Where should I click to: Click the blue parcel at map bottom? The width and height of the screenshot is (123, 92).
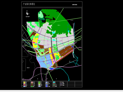[x=52, y=69]
